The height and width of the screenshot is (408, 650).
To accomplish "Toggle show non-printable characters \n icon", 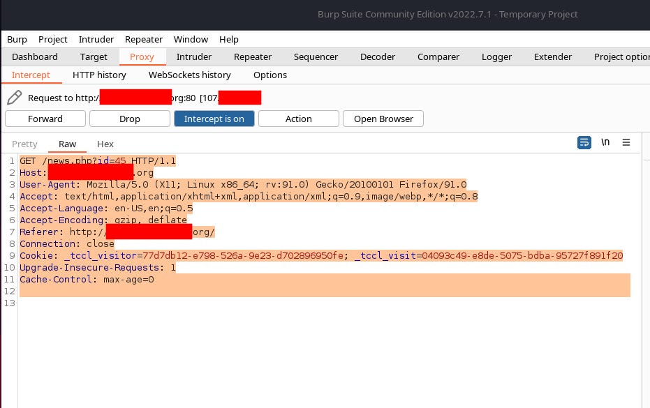I will click(x=605, y=142).
